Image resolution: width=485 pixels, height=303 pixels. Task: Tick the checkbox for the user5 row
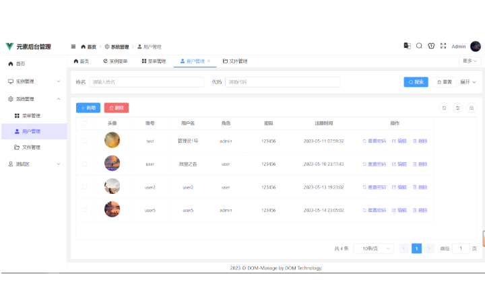coord(84,210)
